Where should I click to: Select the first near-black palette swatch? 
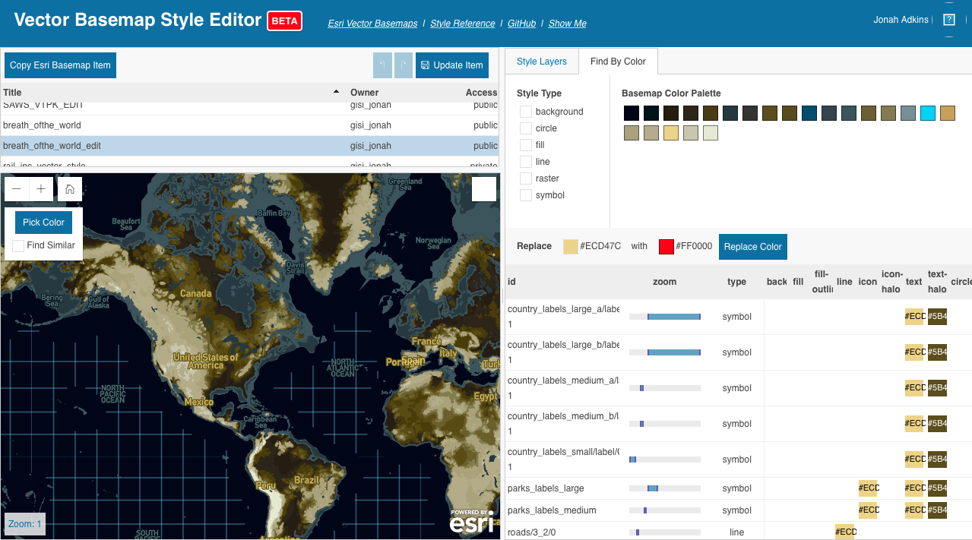pyautogui.click(x=632, y=113)
